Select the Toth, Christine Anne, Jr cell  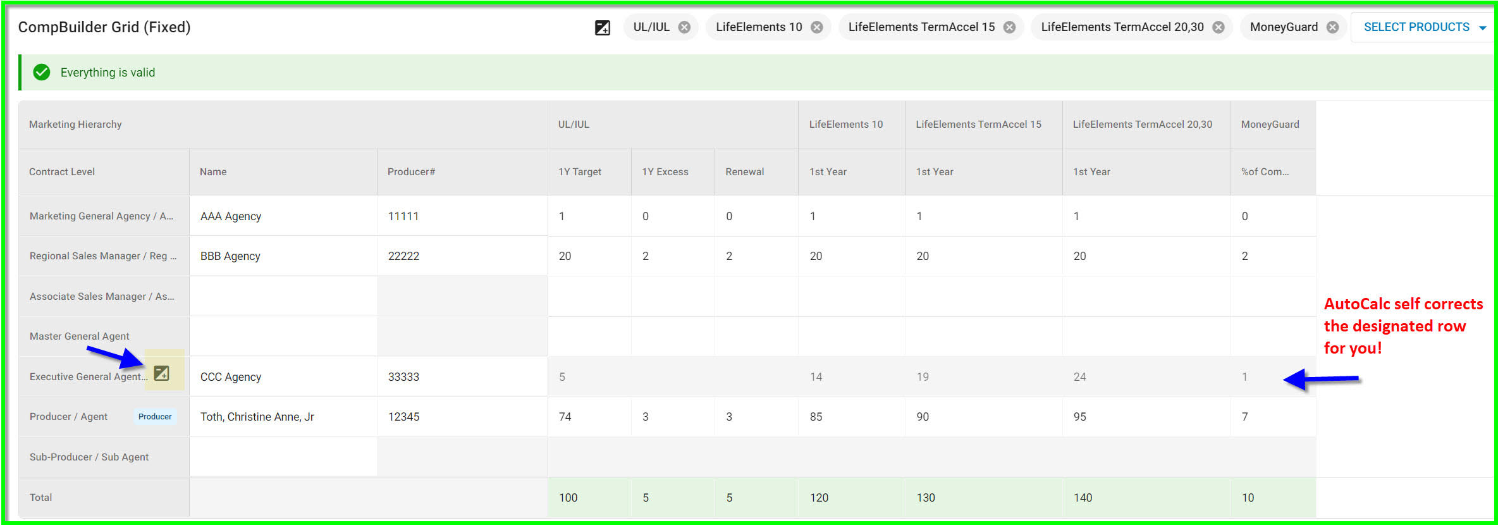pos(283,417)
